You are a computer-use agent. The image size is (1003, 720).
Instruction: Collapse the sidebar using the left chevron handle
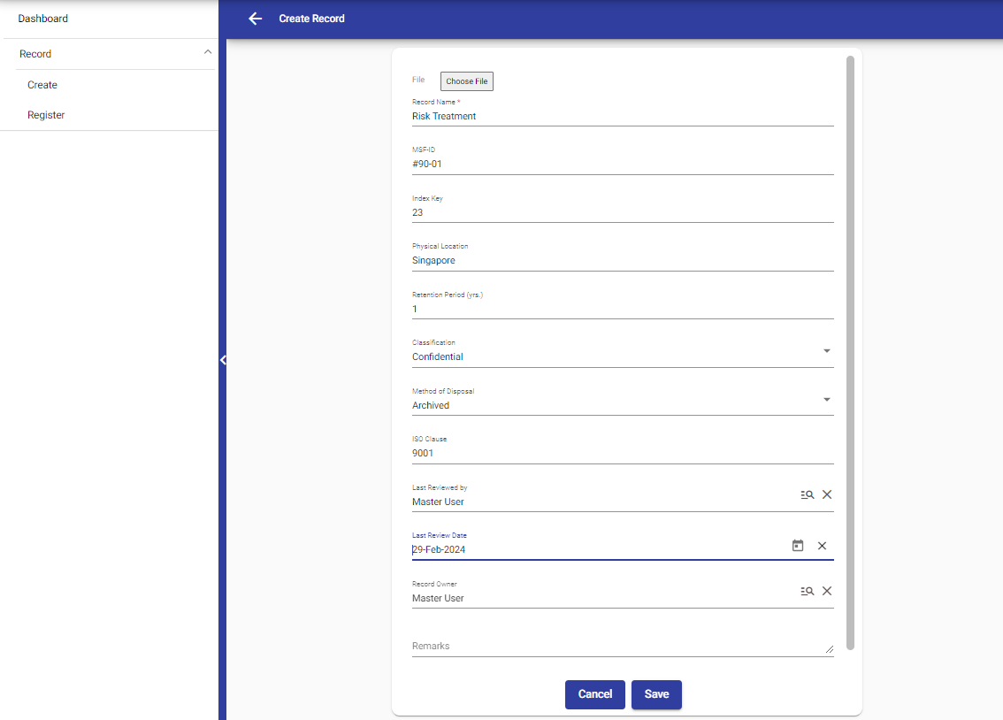223,360
